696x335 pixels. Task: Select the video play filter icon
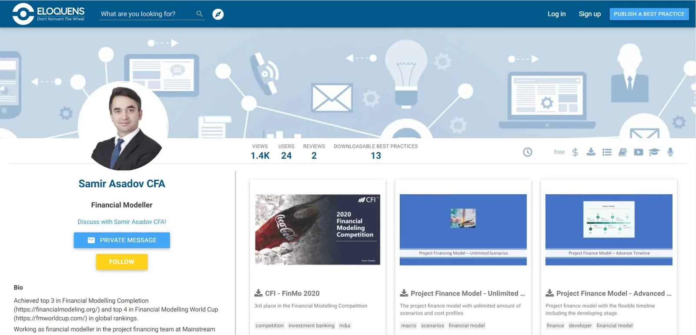(x=638, y=152)
